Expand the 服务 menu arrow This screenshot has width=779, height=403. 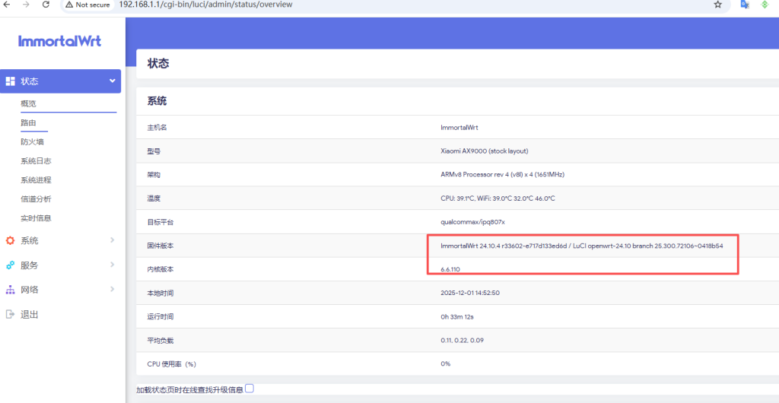point(112,265)
